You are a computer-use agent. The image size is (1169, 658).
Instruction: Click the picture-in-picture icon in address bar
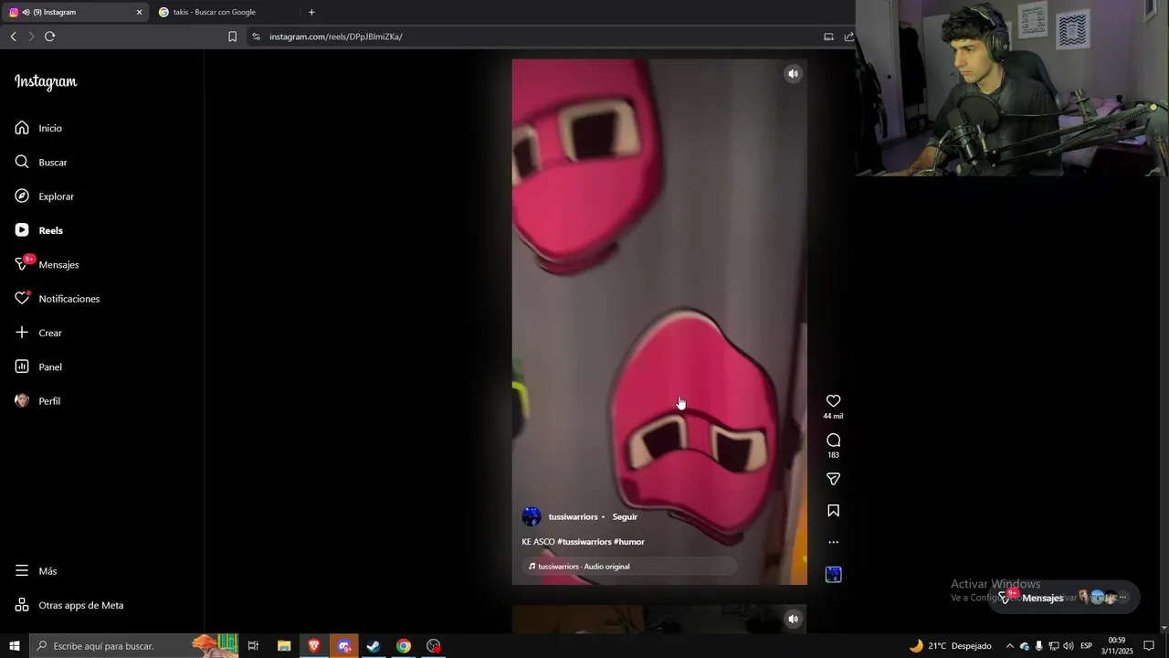[828, 37]
